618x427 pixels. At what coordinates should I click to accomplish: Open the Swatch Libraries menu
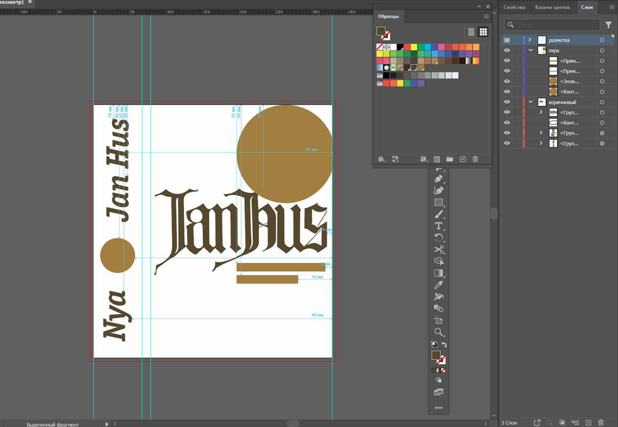pos(382,160)
